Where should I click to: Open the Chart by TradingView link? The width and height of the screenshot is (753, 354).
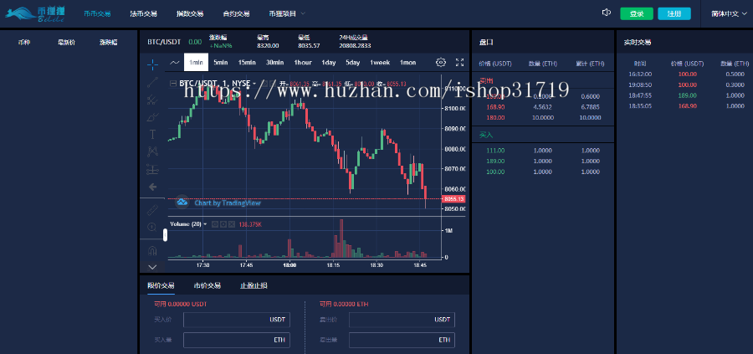228,203
